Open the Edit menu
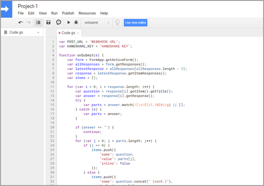264x186 pixels. (x=31, y=13)
